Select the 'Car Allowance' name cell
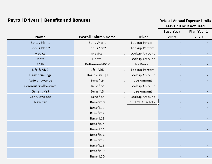 [40, 96]
